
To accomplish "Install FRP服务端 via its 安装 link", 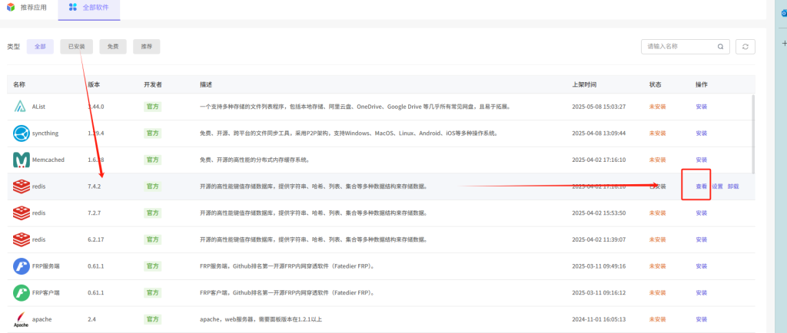I will point(701,266).
